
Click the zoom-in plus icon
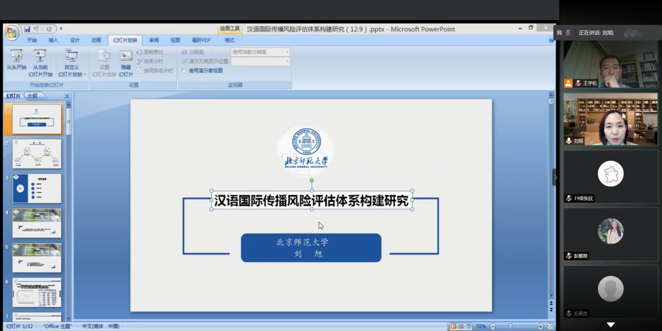click(540, 326)
